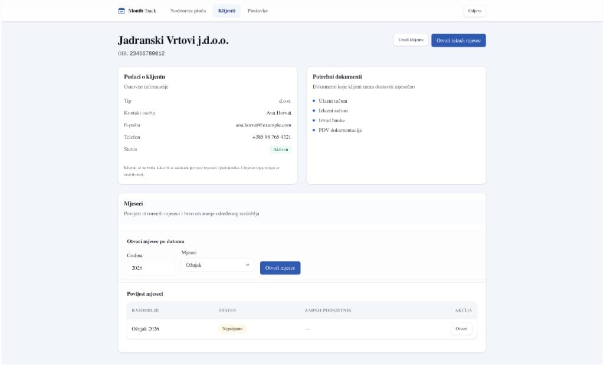The image size is (604, 366).
Task: Click the RAZDOBLJE column header
Action: point(147,309)
